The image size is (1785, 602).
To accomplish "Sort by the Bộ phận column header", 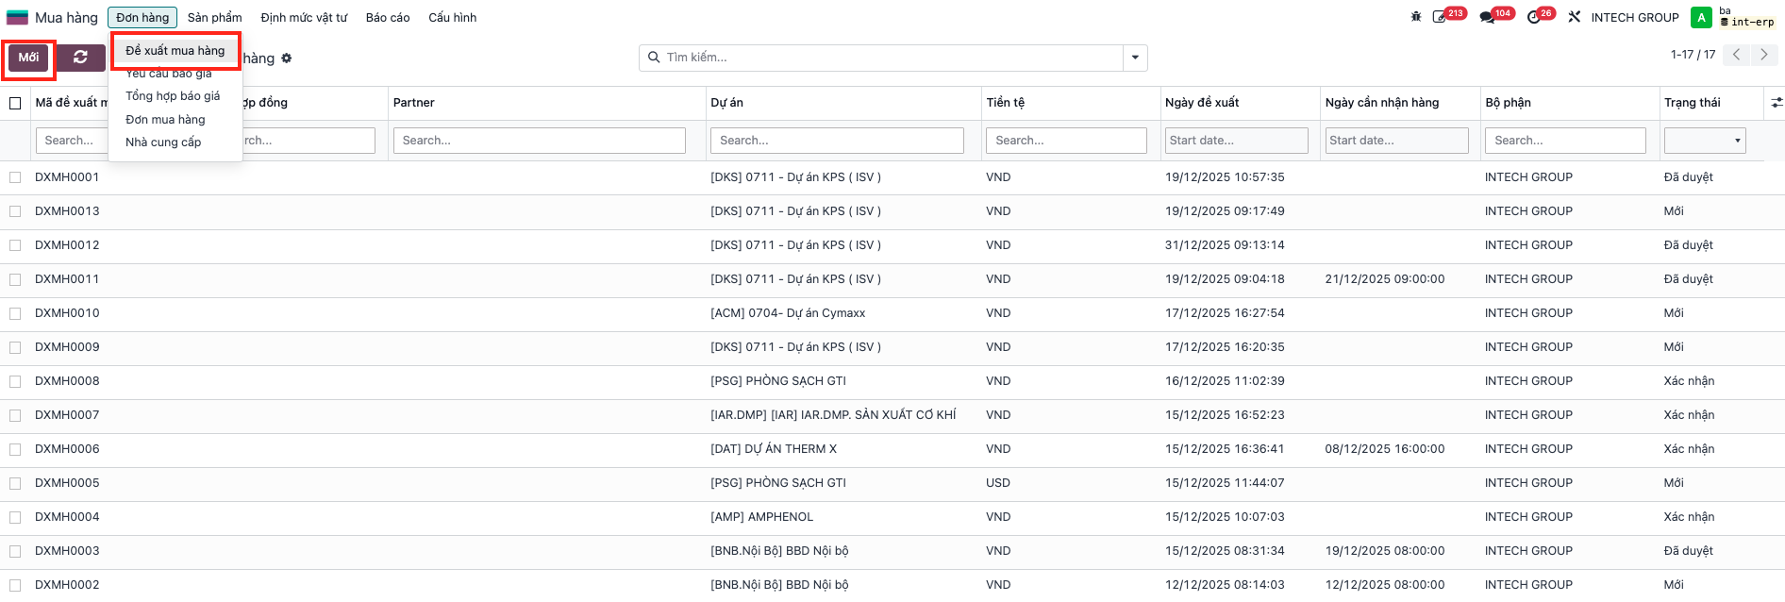I will [1508, 103].
